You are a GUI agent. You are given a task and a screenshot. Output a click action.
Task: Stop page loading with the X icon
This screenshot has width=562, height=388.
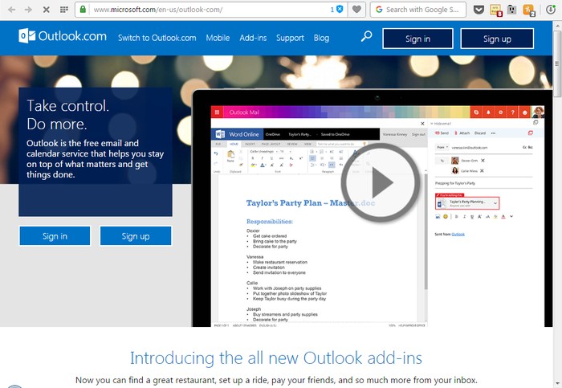47,10
